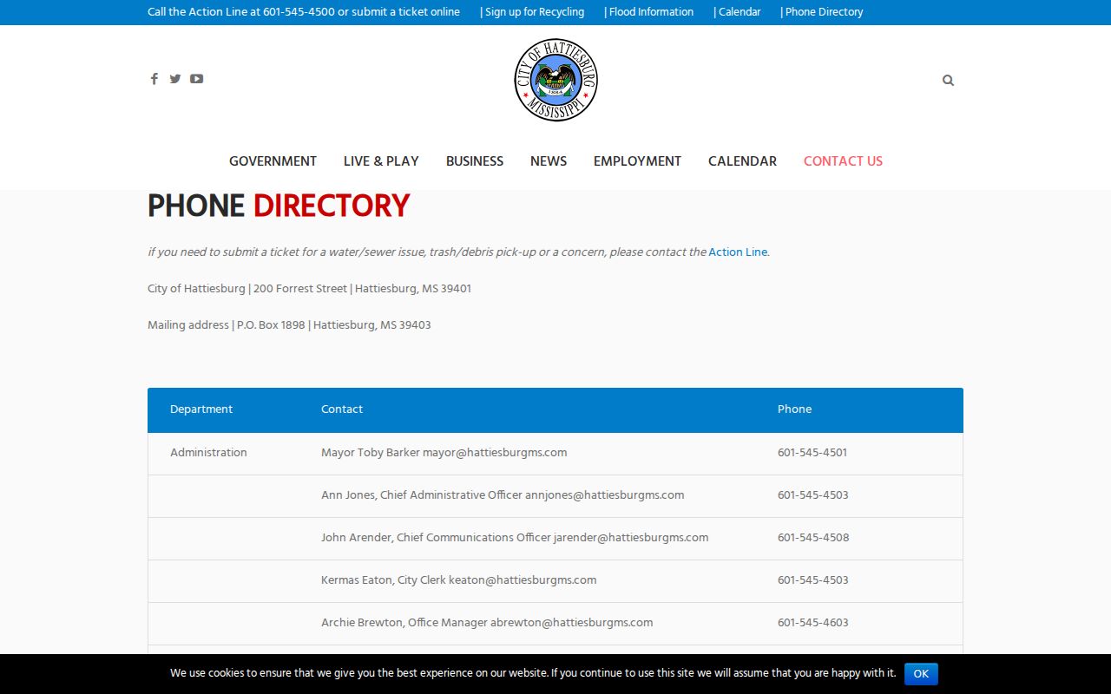Open Calendar link in top blue bar
This screenshot has height=694, width=1111.
coord(738,12)
